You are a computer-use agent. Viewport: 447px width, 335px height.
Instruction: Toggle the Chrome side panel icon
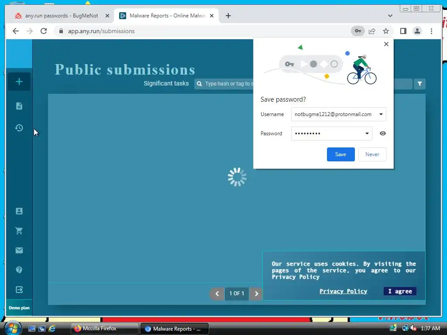click(x=403, y=31)
